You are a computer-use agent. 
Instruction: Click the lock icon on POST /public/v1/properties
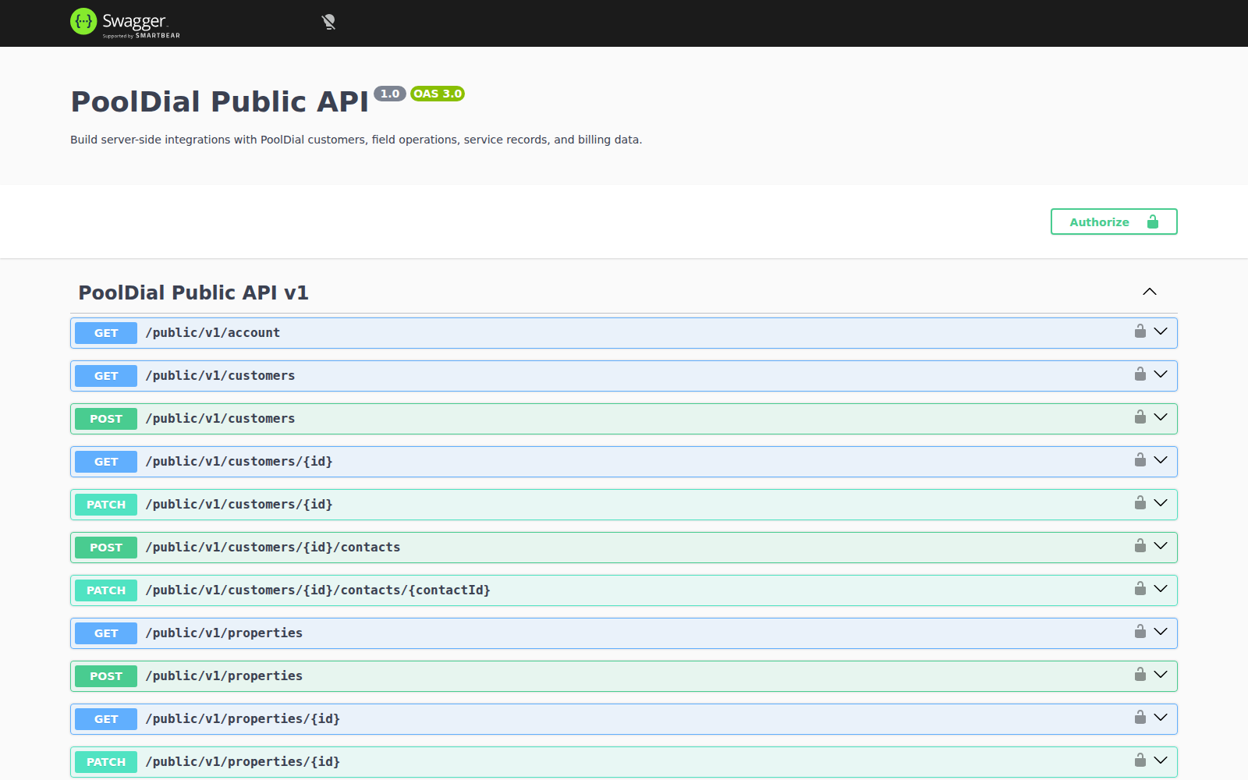coord(1140,674)
